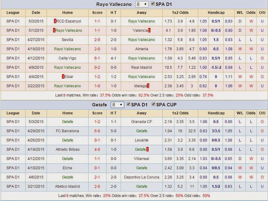Open RCD Espanyol team link

[69, 21]
